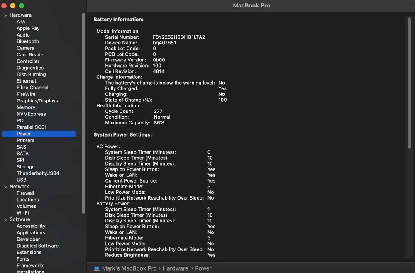Select SATA in the sidebar

(22, 154)
